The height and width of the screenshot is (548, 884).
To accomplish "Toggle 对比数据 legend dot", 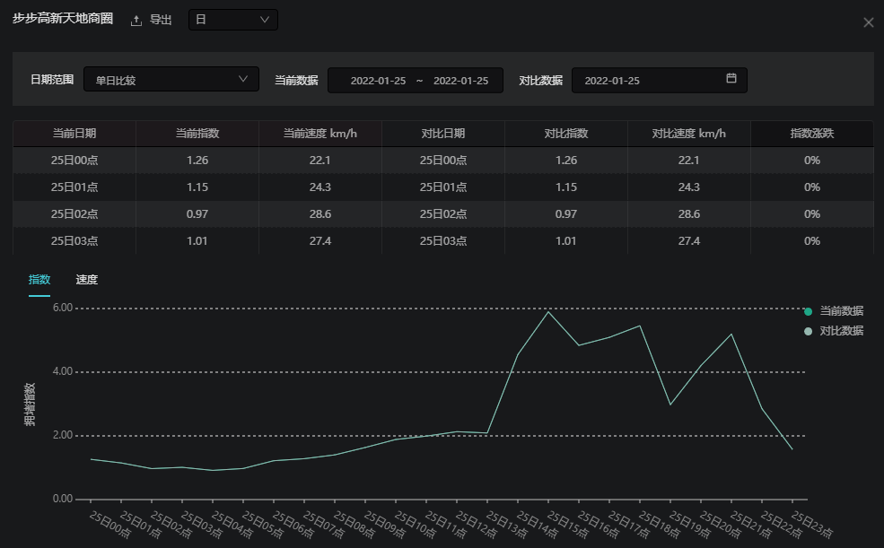I will click(x=808, y=332).
